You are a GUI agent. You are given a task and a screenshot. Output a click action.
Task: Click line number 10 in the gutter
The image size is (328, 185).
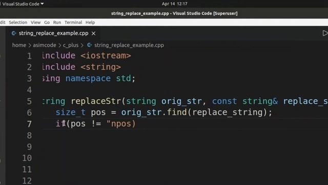(x=27, y=158)
